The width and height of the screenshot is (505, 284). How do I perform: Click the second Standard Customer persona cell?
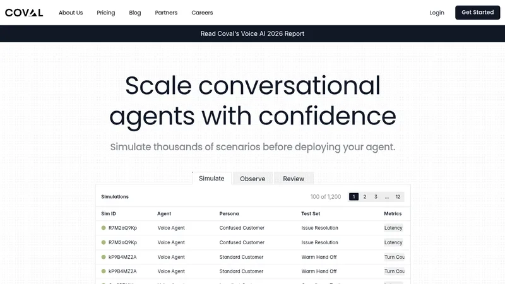[x=241, y=271]
